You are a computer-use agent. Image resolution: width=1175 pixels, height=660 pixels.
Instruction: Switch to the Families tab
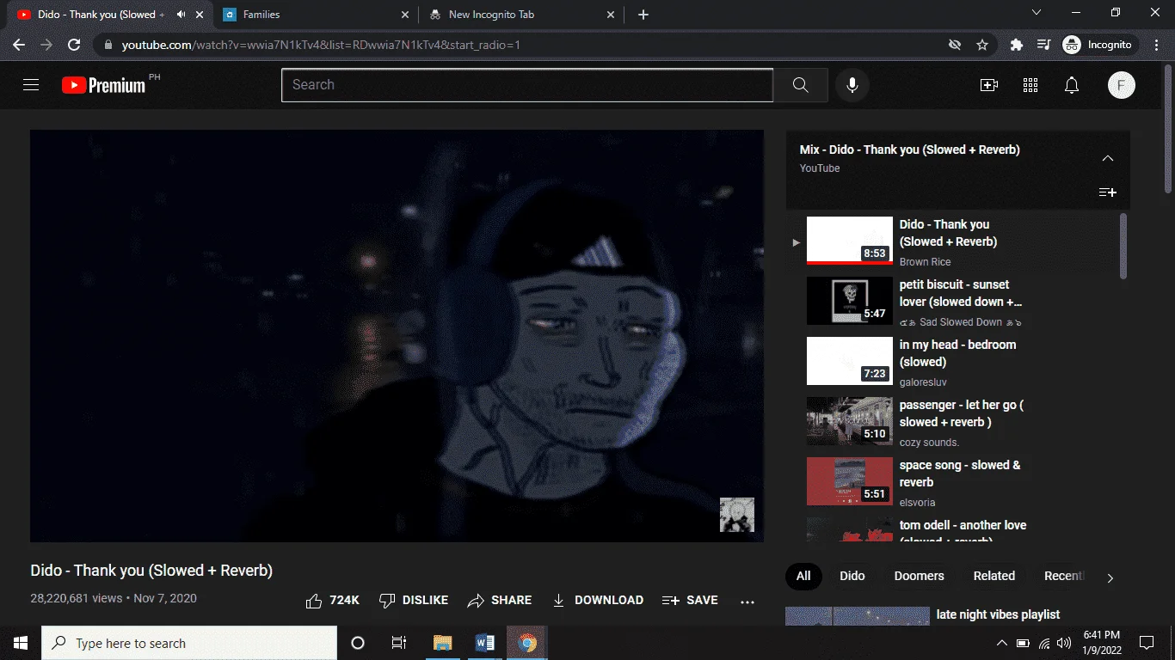pos(315,15)
